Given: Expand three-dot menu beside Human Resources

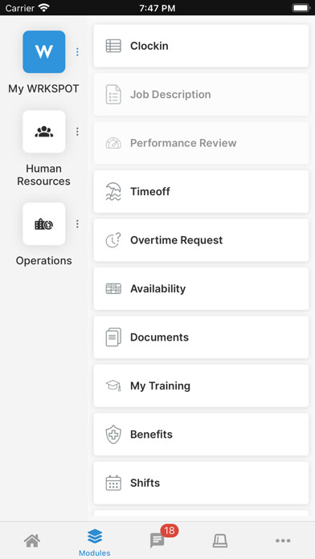Looking at the screenshot, I should pyautogui.click(x=77, y=132).
